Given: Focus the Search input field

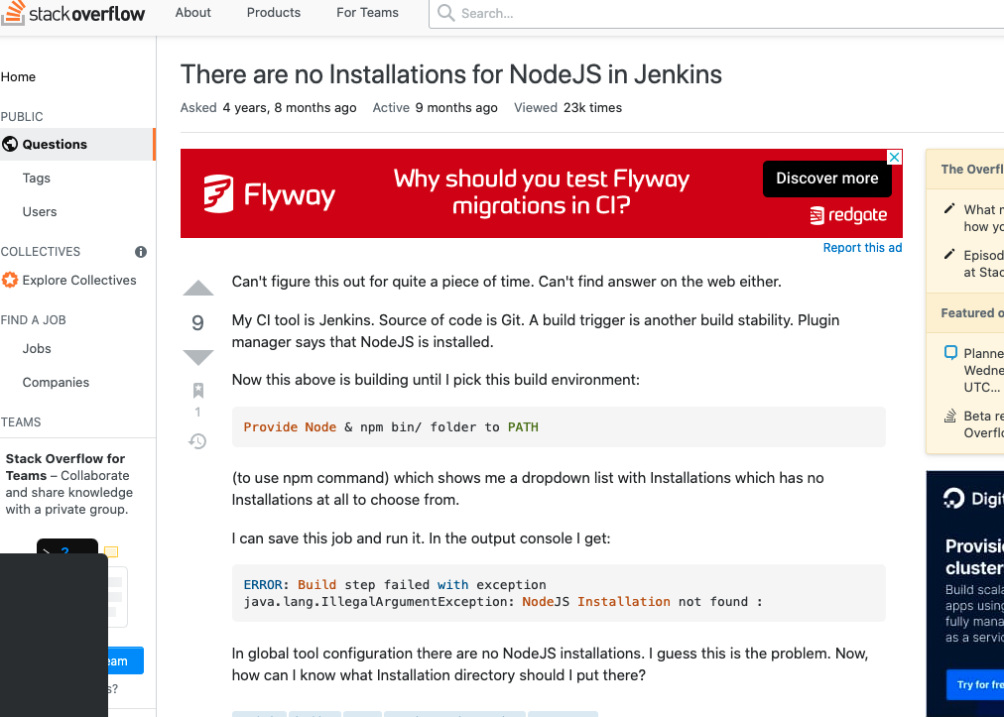Looking at the screenshot, I should [x=717, y=13].
